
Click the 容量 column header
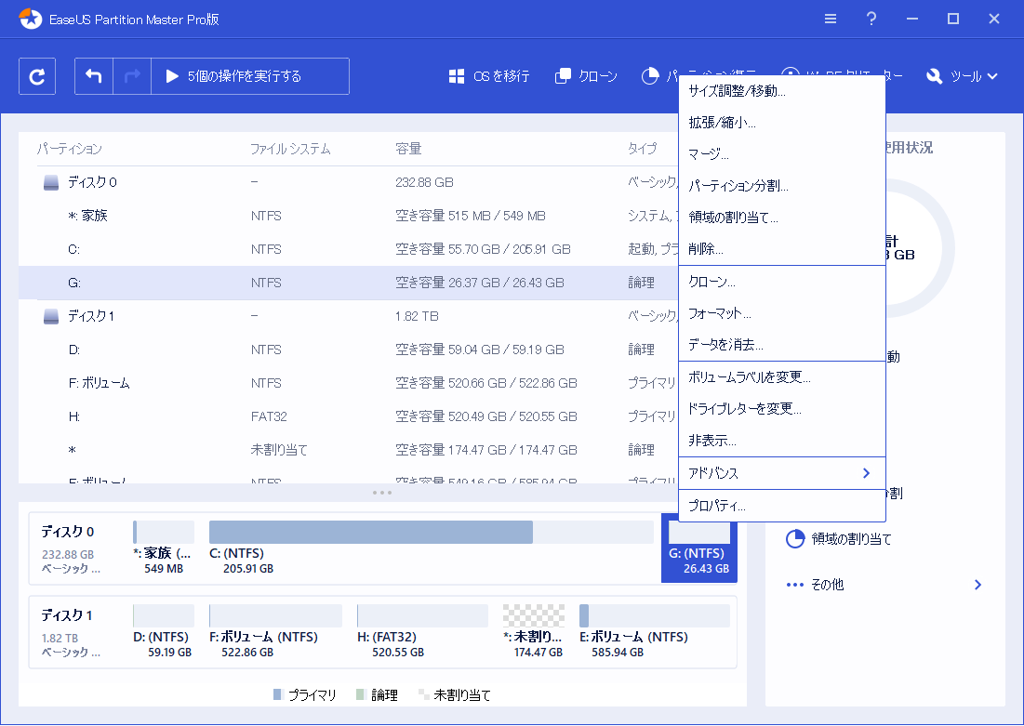(x=408, y=149)
